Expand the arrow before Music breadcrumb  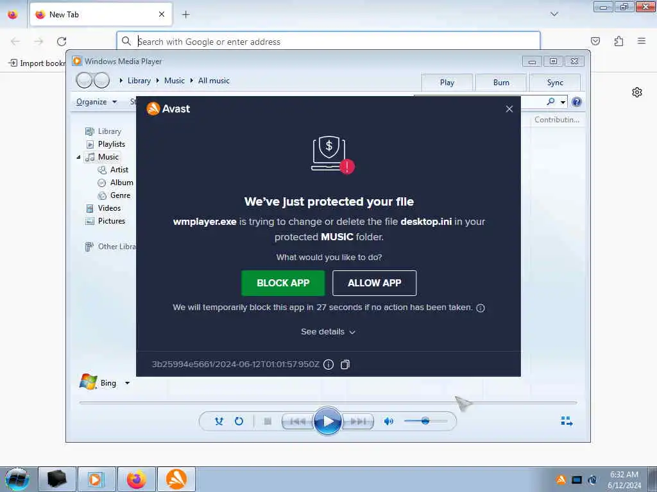click(x=158, y=80)
